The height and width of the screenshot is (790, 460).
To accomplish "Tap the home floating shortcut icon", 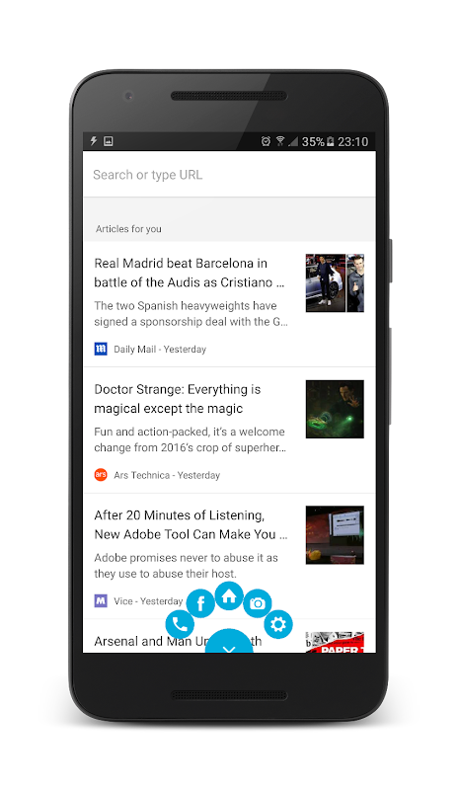I will click(x=229, y=595).
